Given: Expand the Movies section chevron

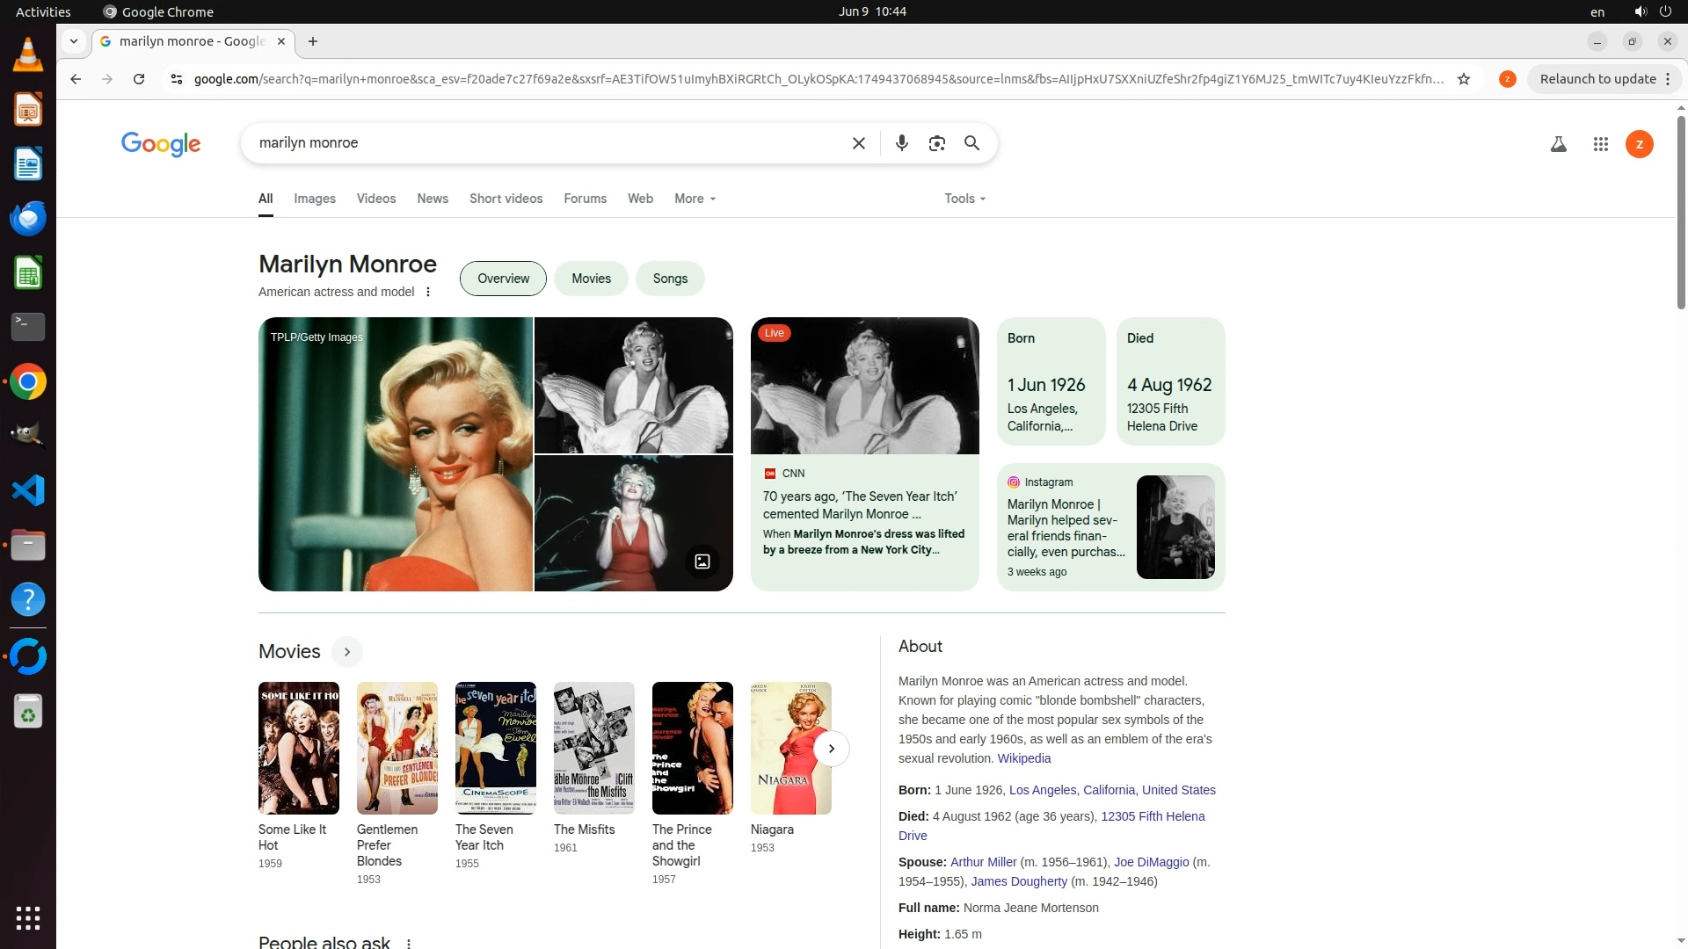Looking at the screenshot, I should click(x=347, y=652).
